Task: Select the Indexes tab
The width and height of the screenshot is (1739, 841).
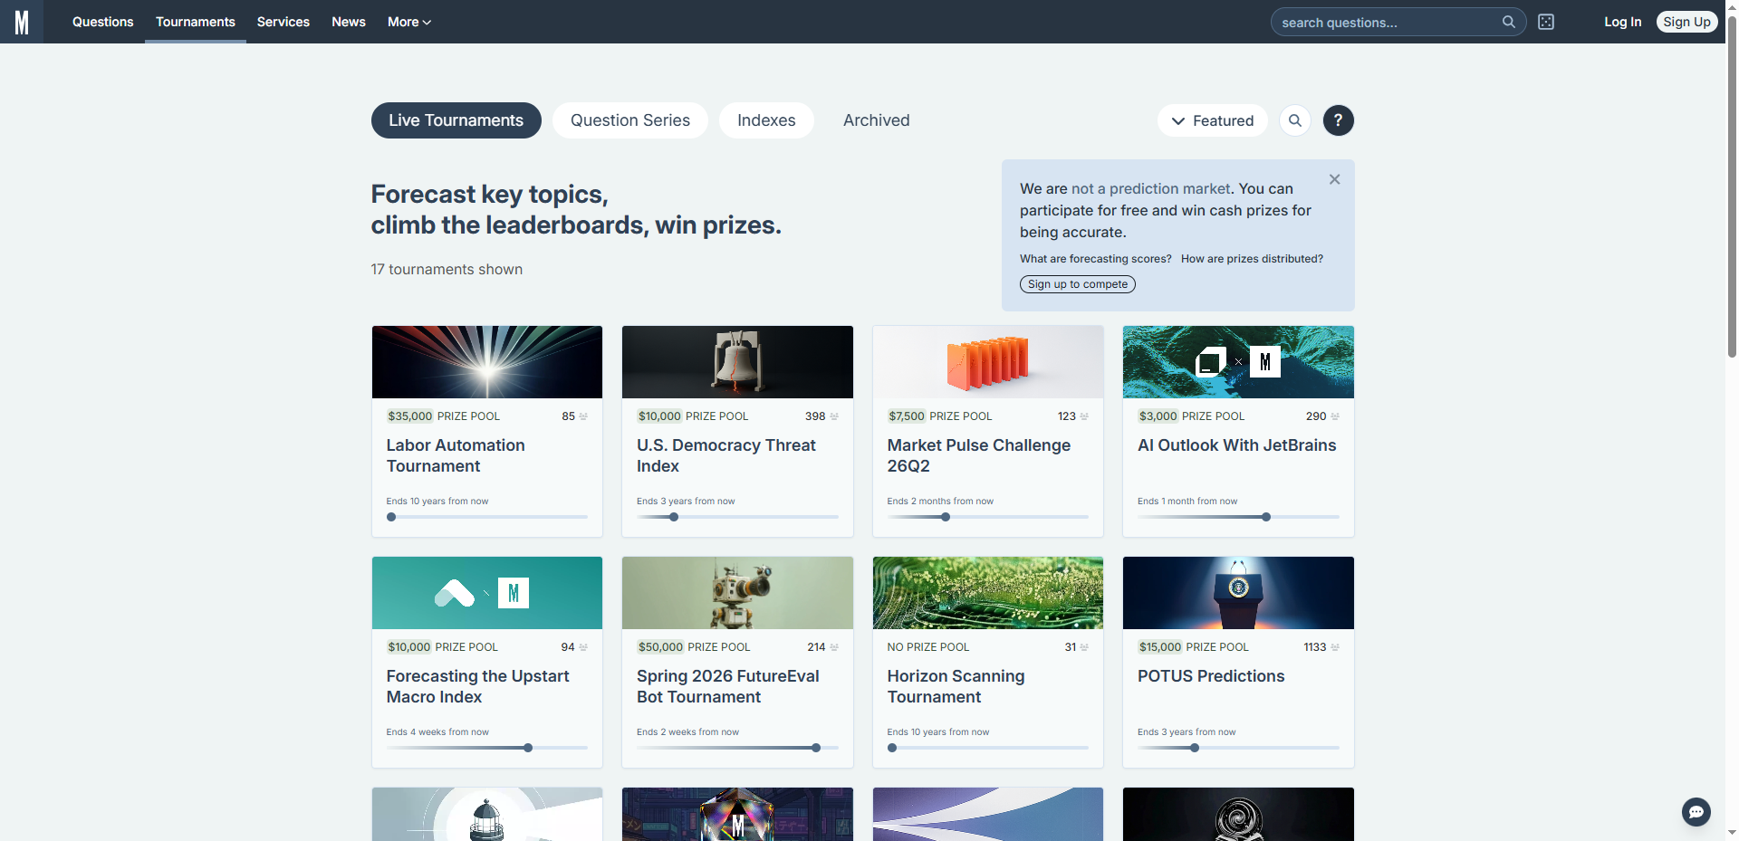Action: [x=765, y=120]
